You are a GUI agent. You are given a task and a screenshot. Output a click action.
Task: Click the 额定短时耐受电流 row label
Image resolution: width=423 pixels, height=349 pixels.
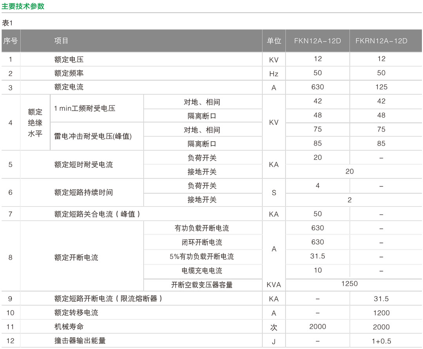[83, 165]
